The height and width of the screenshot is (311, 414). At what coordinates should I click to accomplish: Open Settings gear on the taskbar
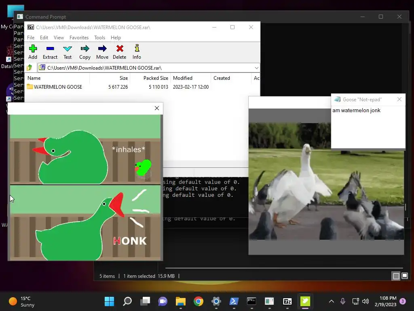[216, 301]
